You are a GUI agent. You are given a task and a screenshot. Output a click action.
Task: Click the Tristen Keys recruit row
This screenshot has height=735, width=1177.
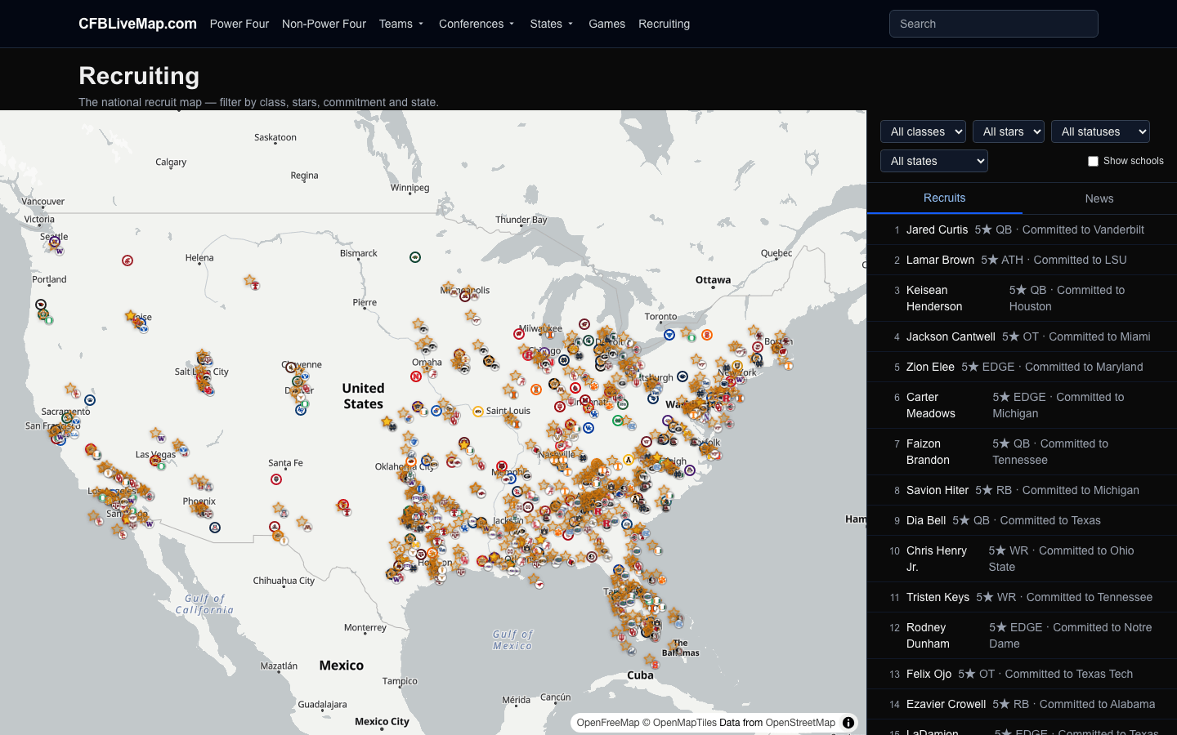[x=1022, y=597]
